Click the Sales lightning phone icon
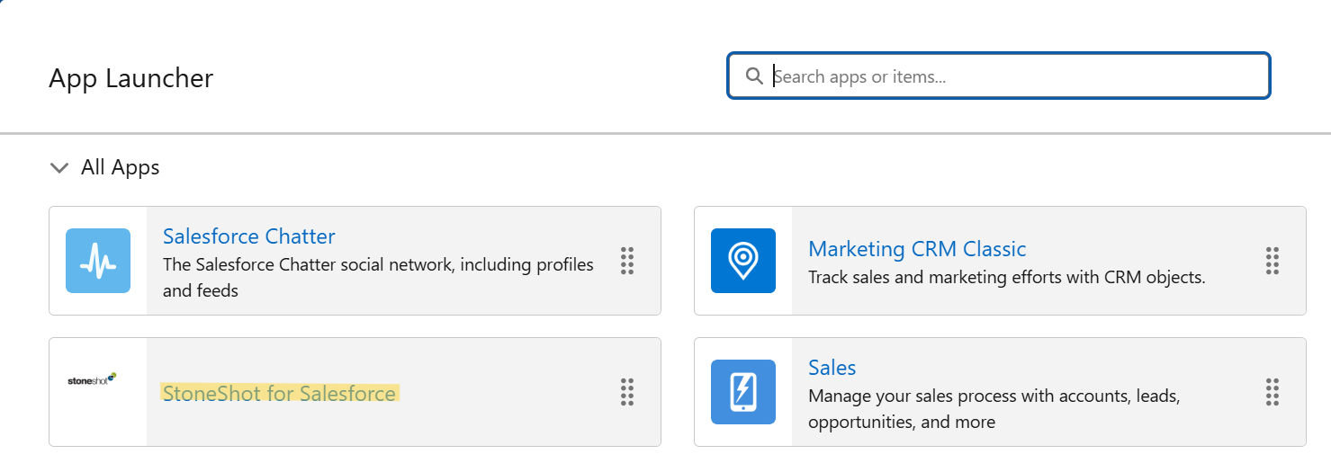This screenshot has width=1331, height=463. pyautogui.click(x=743, y=392)
